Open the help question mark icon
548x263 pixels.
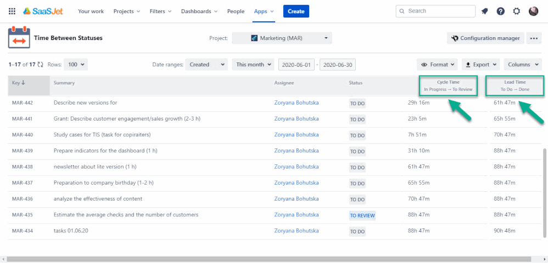pos(500,11)
